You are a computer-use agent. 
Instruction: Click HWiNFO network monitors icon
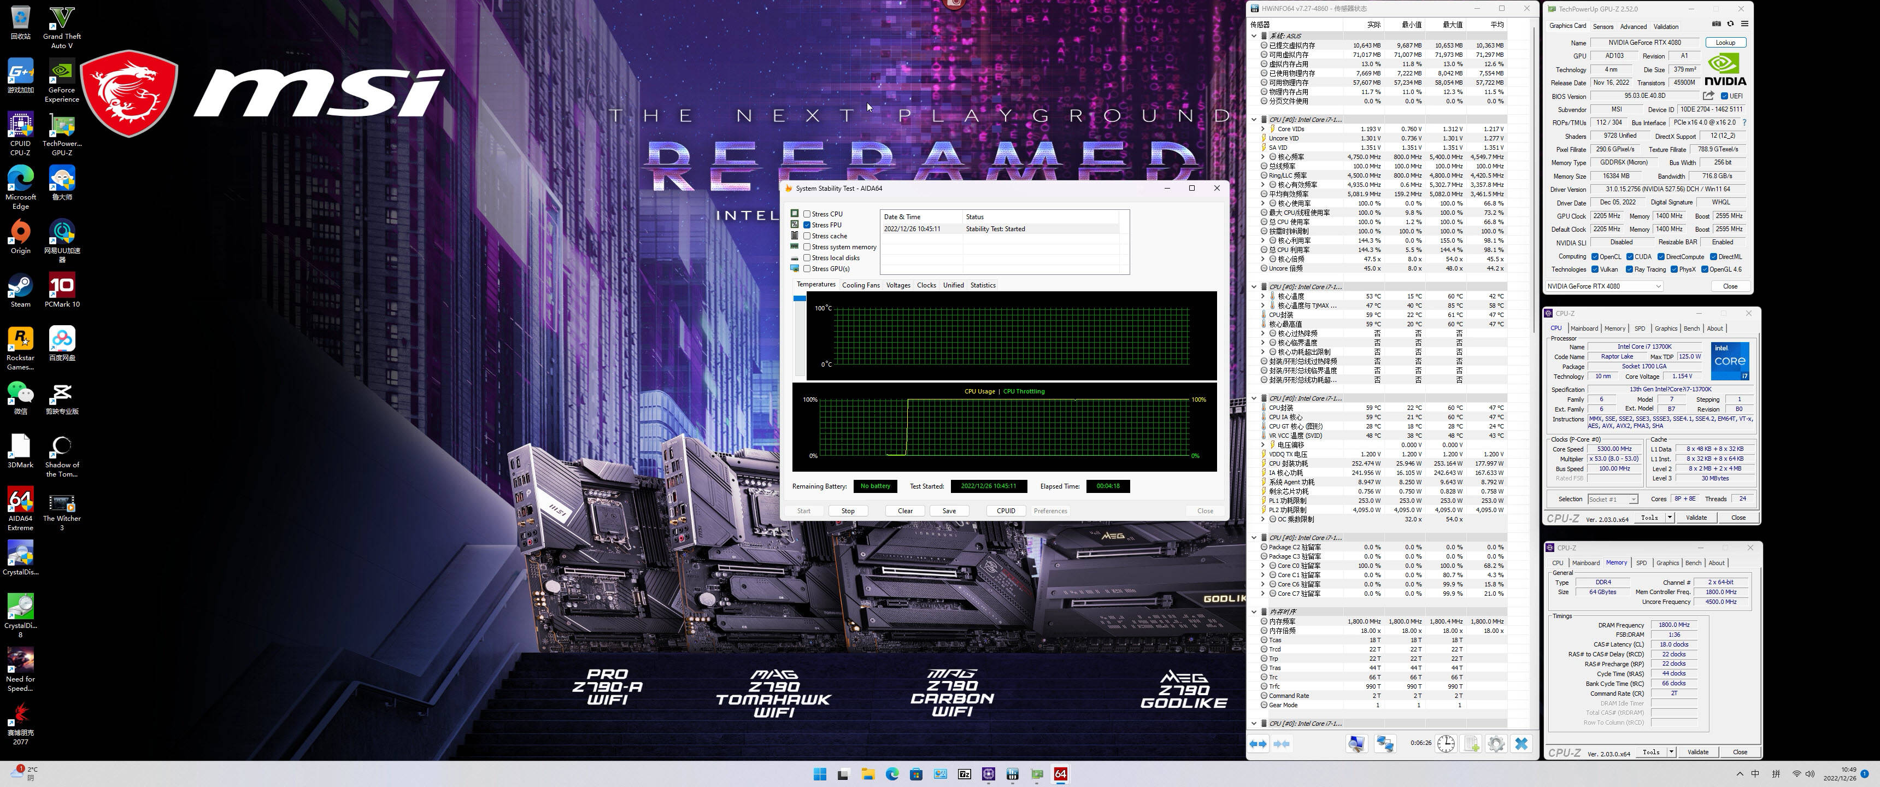[1385, 743]
